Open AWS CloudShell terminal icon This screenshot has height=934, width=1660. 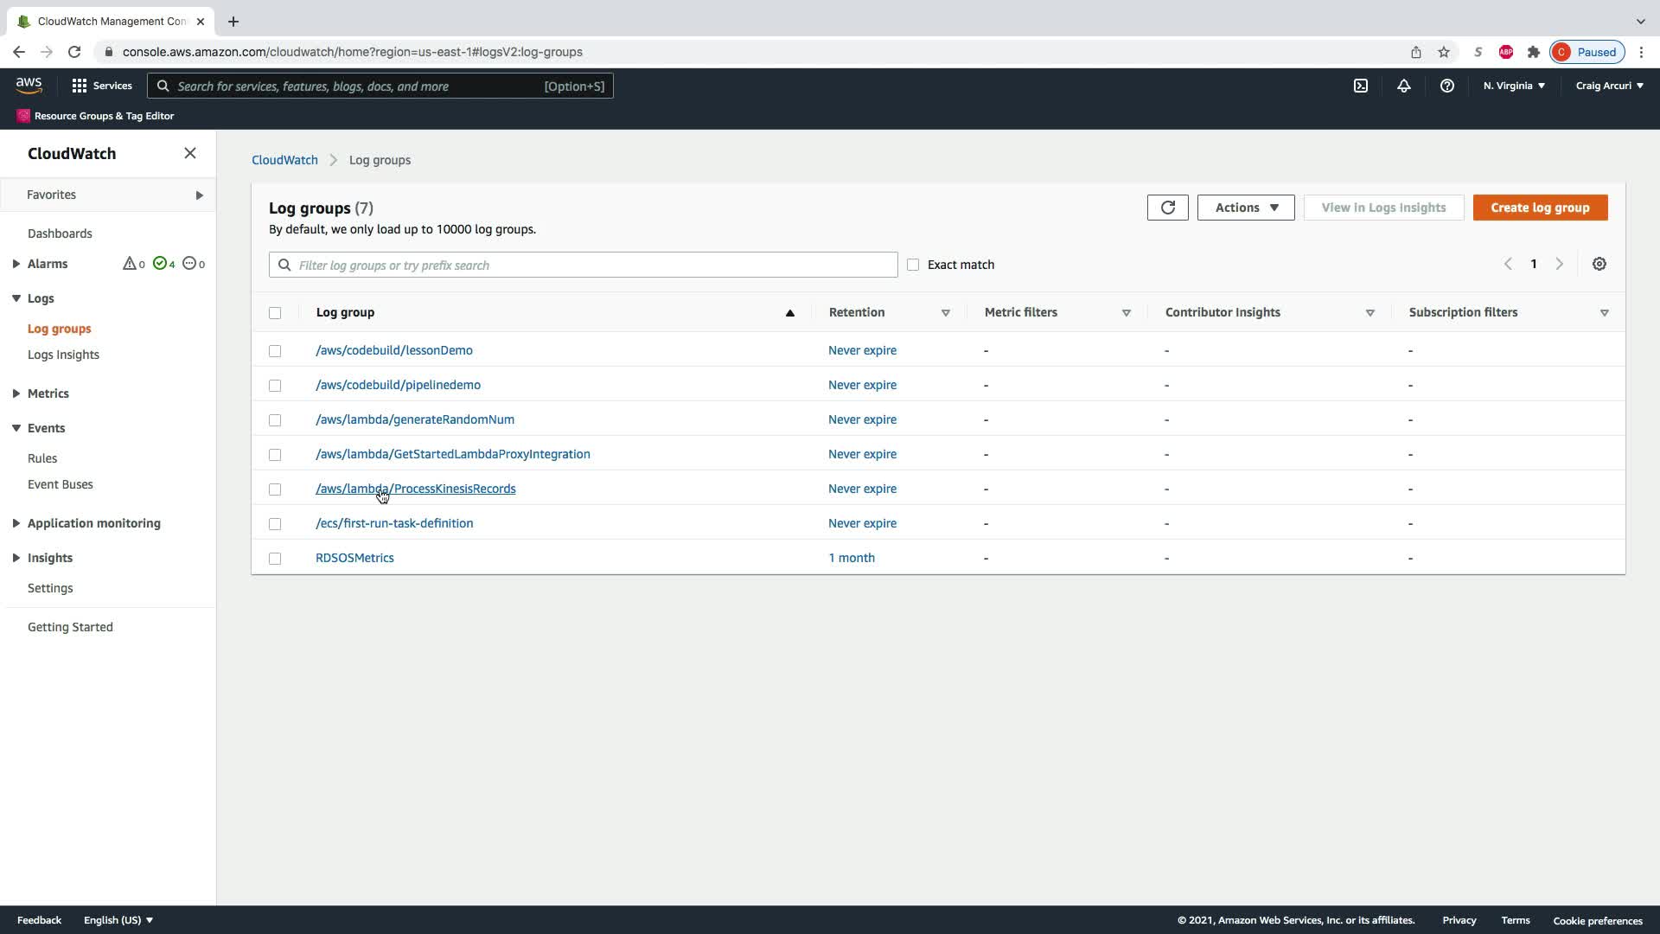(x=1360, y=86)
